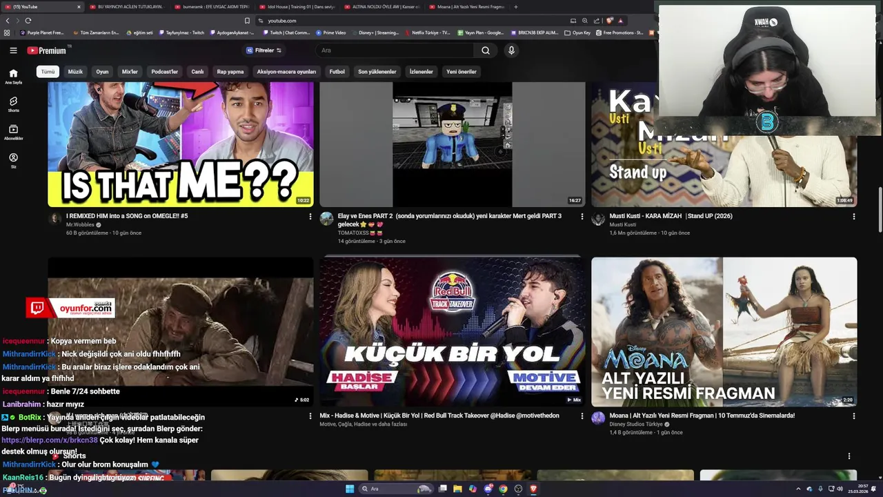The width and height of the screenshot is (883, 497).
Task: Go to YouTube Premium home logo
Action: pyautogui.click(x=46, y=50)
